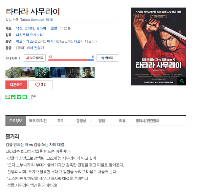This screenshot has height=194, width=197.
Task: Switch to the 배우/제작진 tab
Action: [x=38, y=121]
